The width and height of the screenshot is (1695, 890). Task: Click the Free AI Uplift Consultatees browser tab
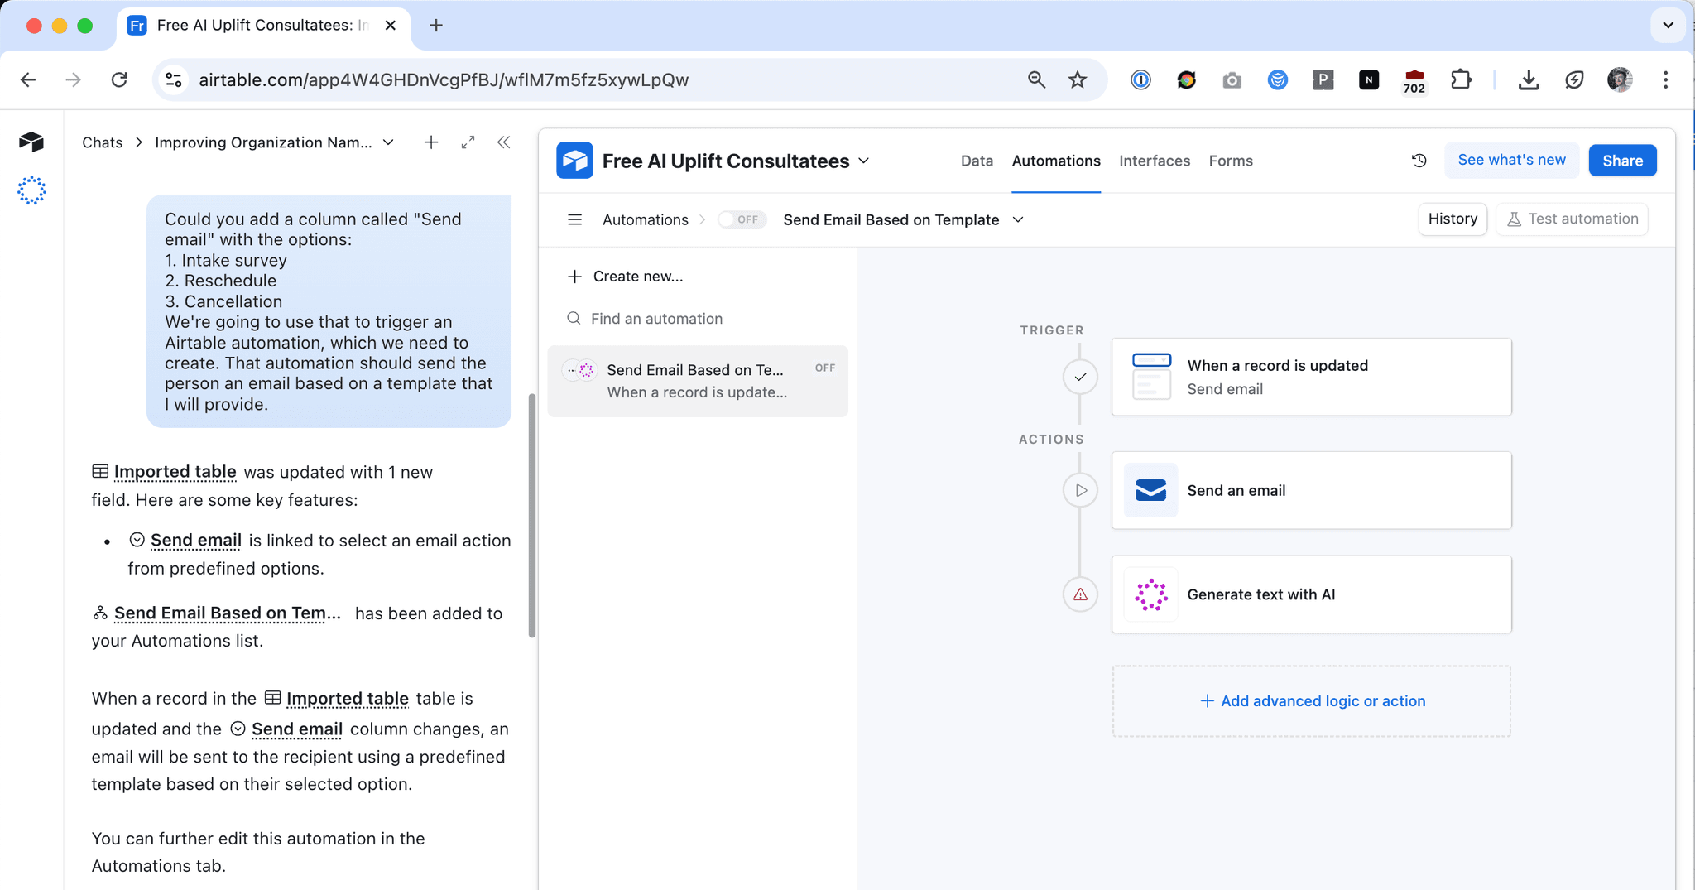(x=263, y=26)
